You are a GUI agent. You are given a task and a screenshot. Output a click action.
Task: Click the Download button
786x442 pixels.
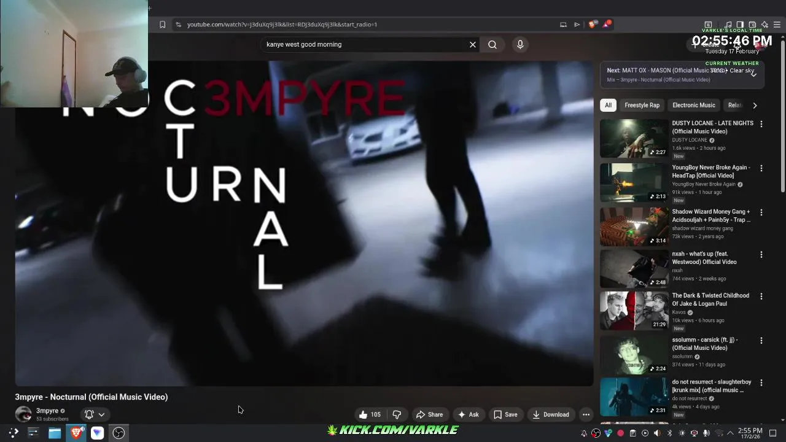click(x=551, y=414)
